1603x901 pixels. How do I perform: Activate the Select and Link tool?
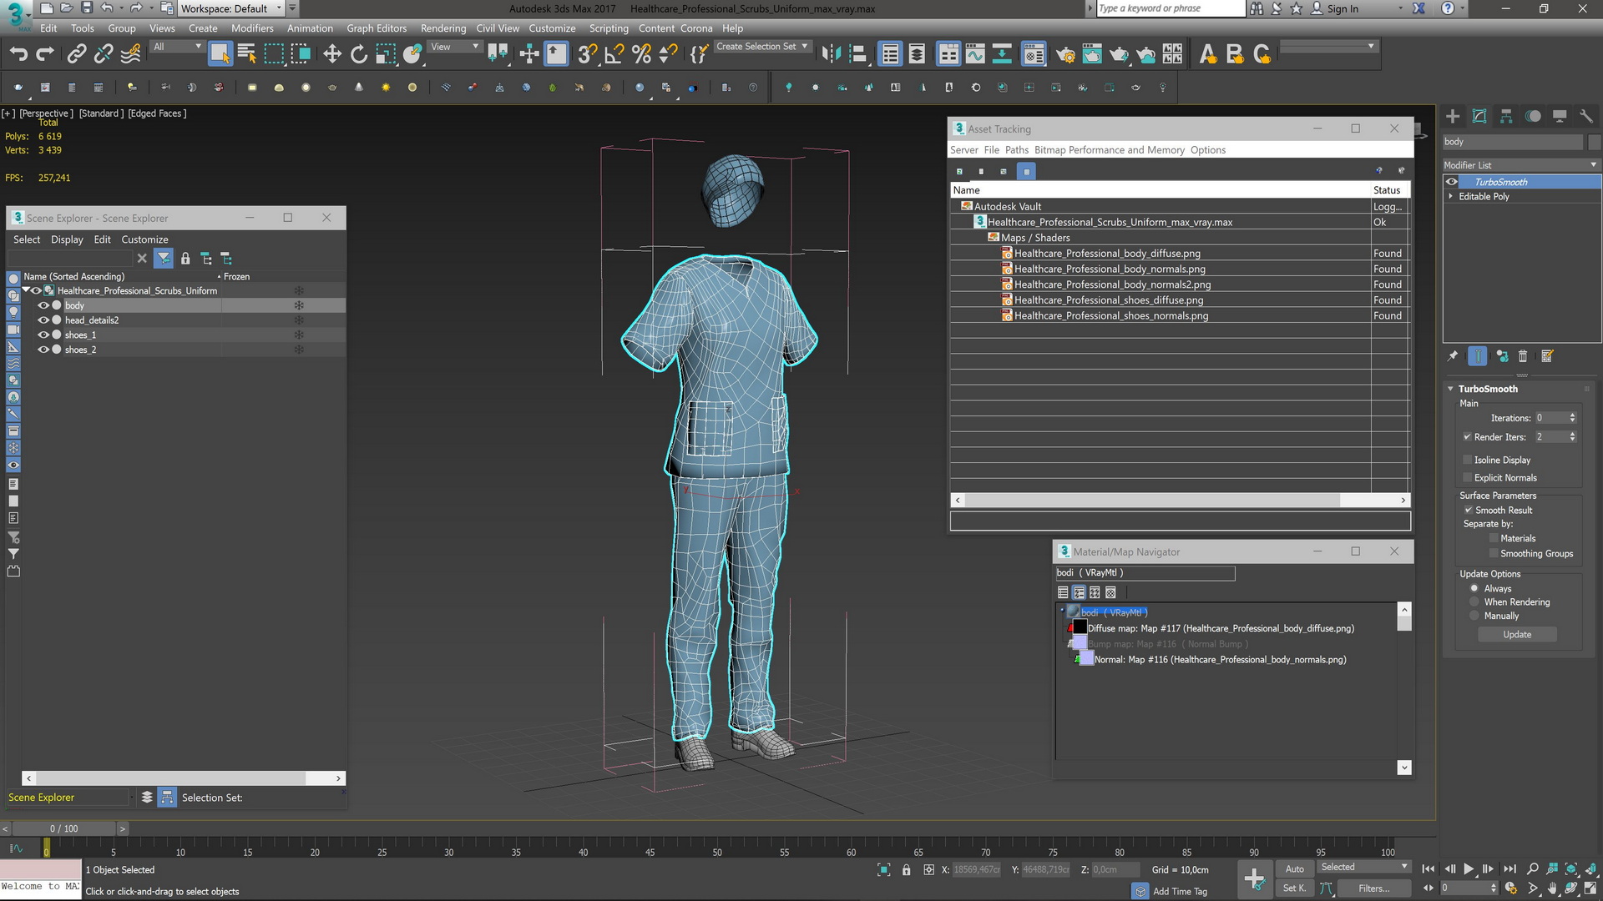(77, 54)
